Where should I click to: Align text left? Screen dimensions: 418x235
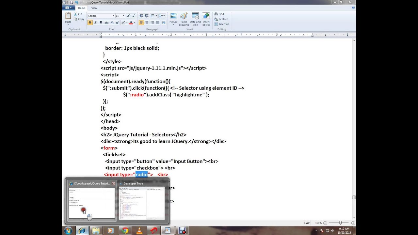point(141,23)
